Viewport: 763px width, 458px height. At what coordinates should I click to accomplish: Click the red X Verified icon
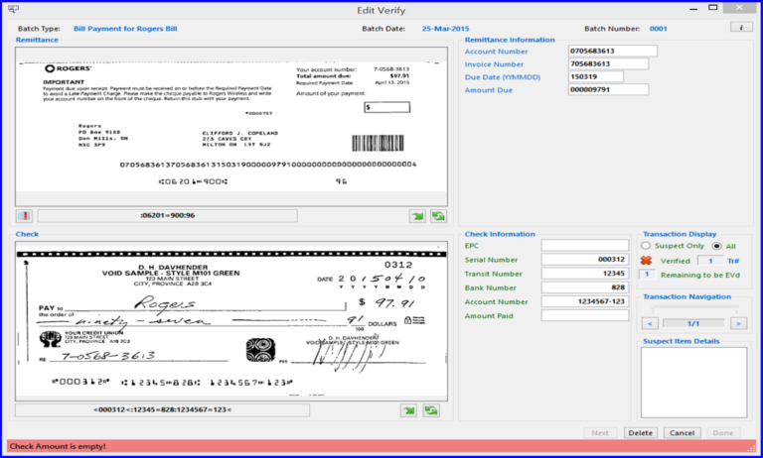[x=646, y=261]
